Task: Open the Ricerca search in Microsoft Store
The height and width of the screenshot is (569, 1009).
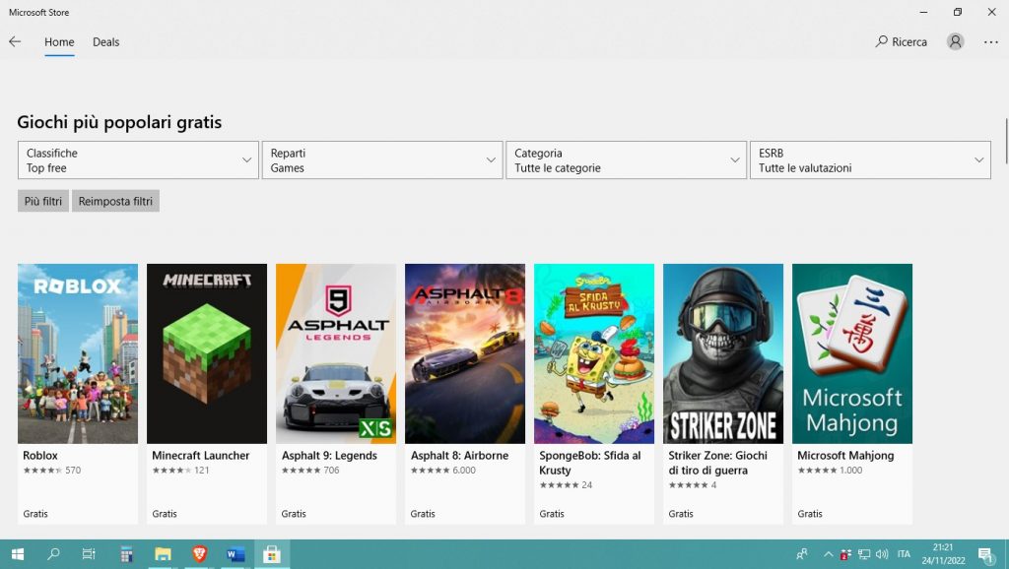Action: (902, 41)
